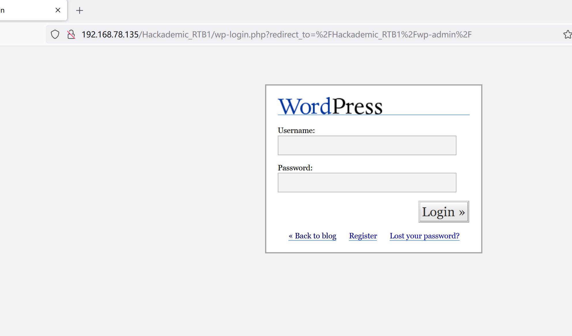The image size is (572, 336).
Task: Click the Username: label
Action: 296,130
